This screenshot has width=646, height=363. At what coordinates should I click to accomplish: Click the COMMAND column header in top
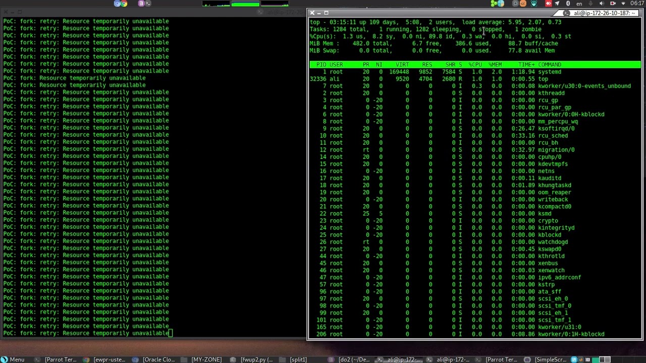pyautogui.click(x=550, y=65)
